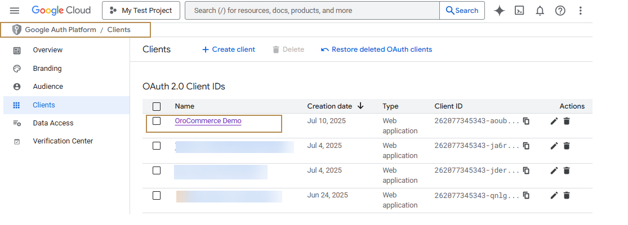Check the jder client row checkbox

pyautogui.click(x=157, y=170)
